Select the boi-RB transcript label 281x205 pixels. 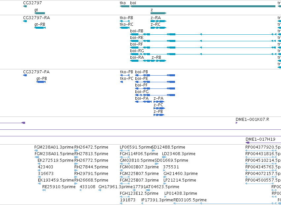pyautogui.click(x=137, y=31)
